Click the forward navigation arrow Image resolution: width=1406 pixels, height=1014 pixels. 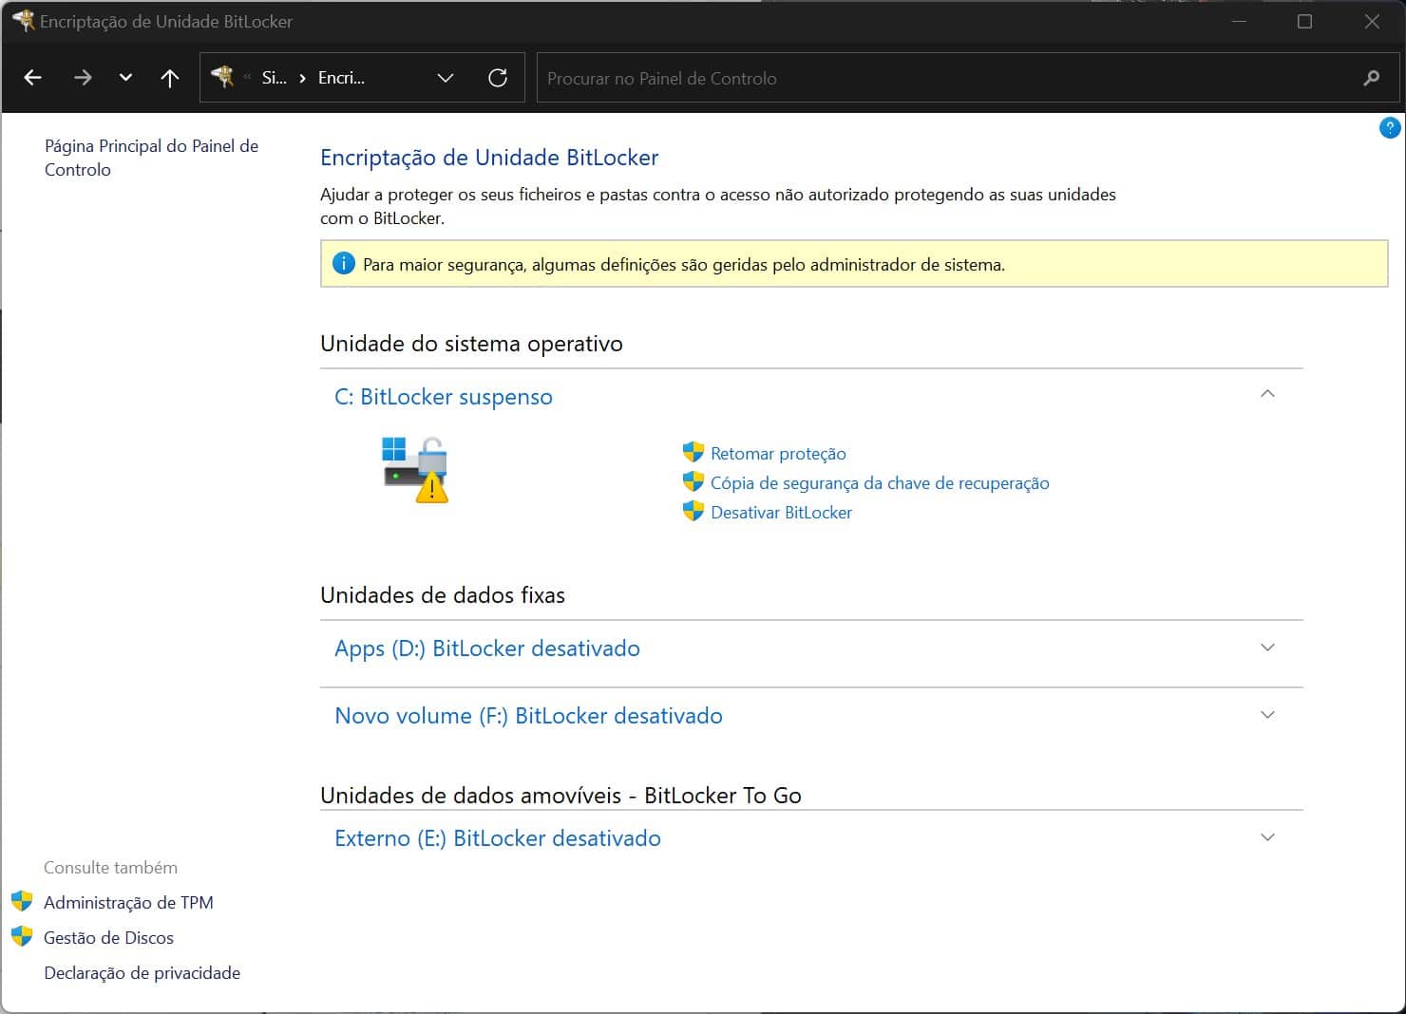[x=83, y=78]
